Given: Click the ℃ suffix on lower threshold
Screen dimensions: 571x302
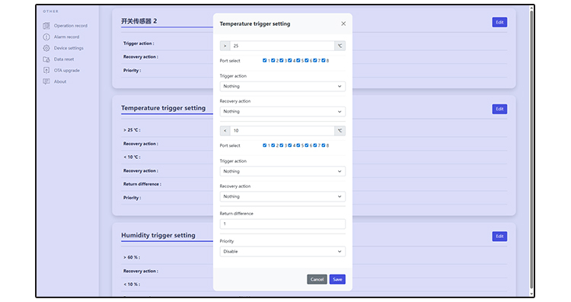Looking at the screenshot, I should coord(340,131).
